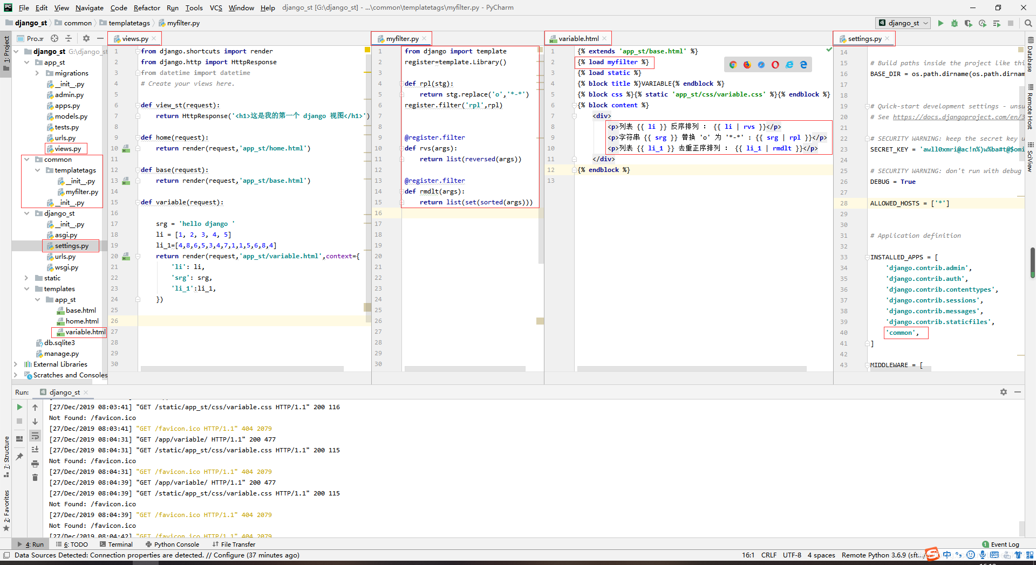Open the Terminal tool window
The width and height of the screenshot is (1036, 565).
pos(116,545)
